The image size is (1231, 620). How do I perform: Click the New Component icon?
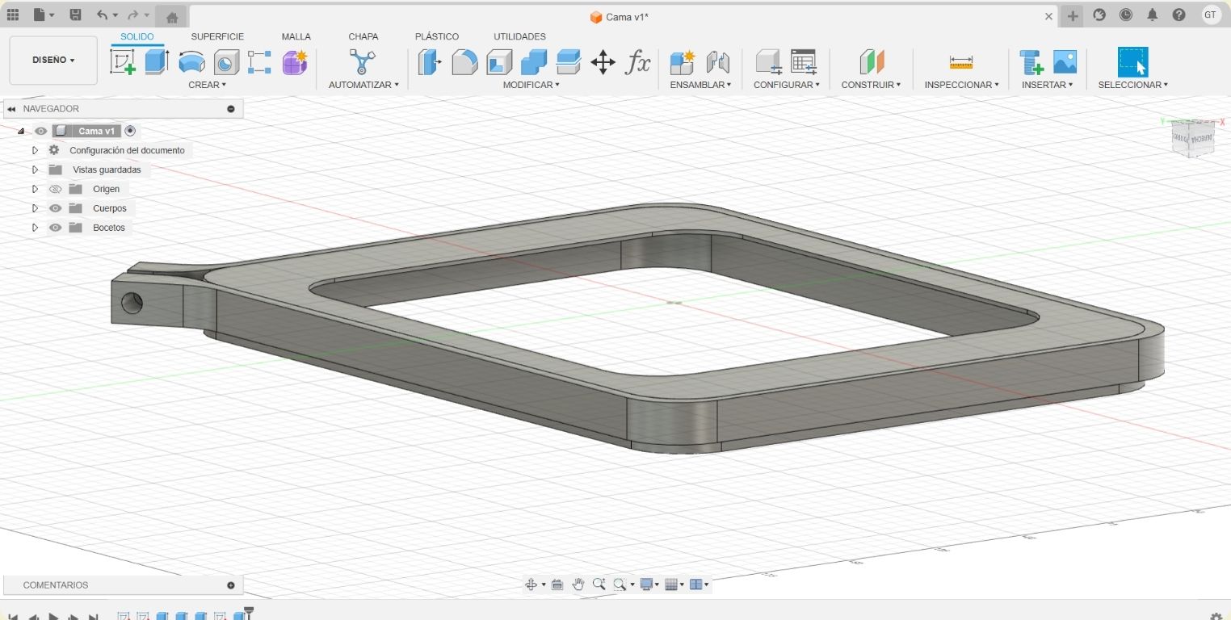pos(683,62)
